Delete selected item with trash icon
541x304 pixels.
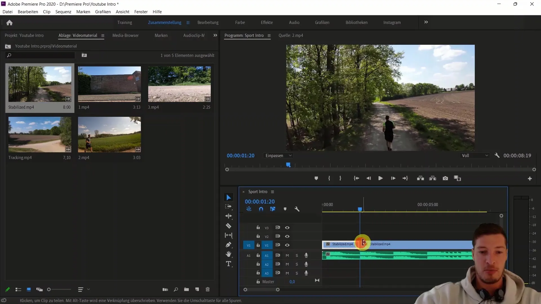tap(208, 290)
